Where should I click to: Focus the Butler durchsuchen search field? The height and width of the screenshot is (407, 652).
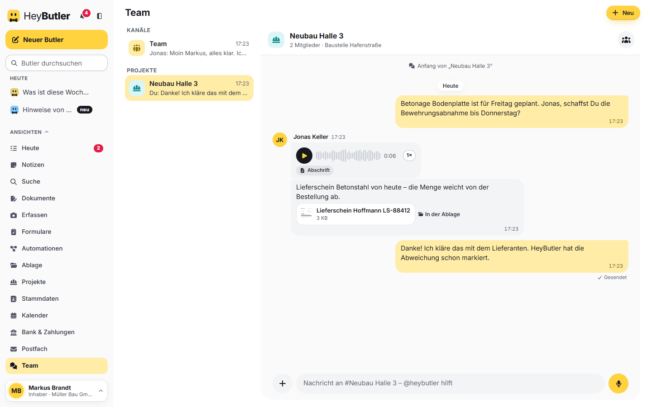coord(57,63)
